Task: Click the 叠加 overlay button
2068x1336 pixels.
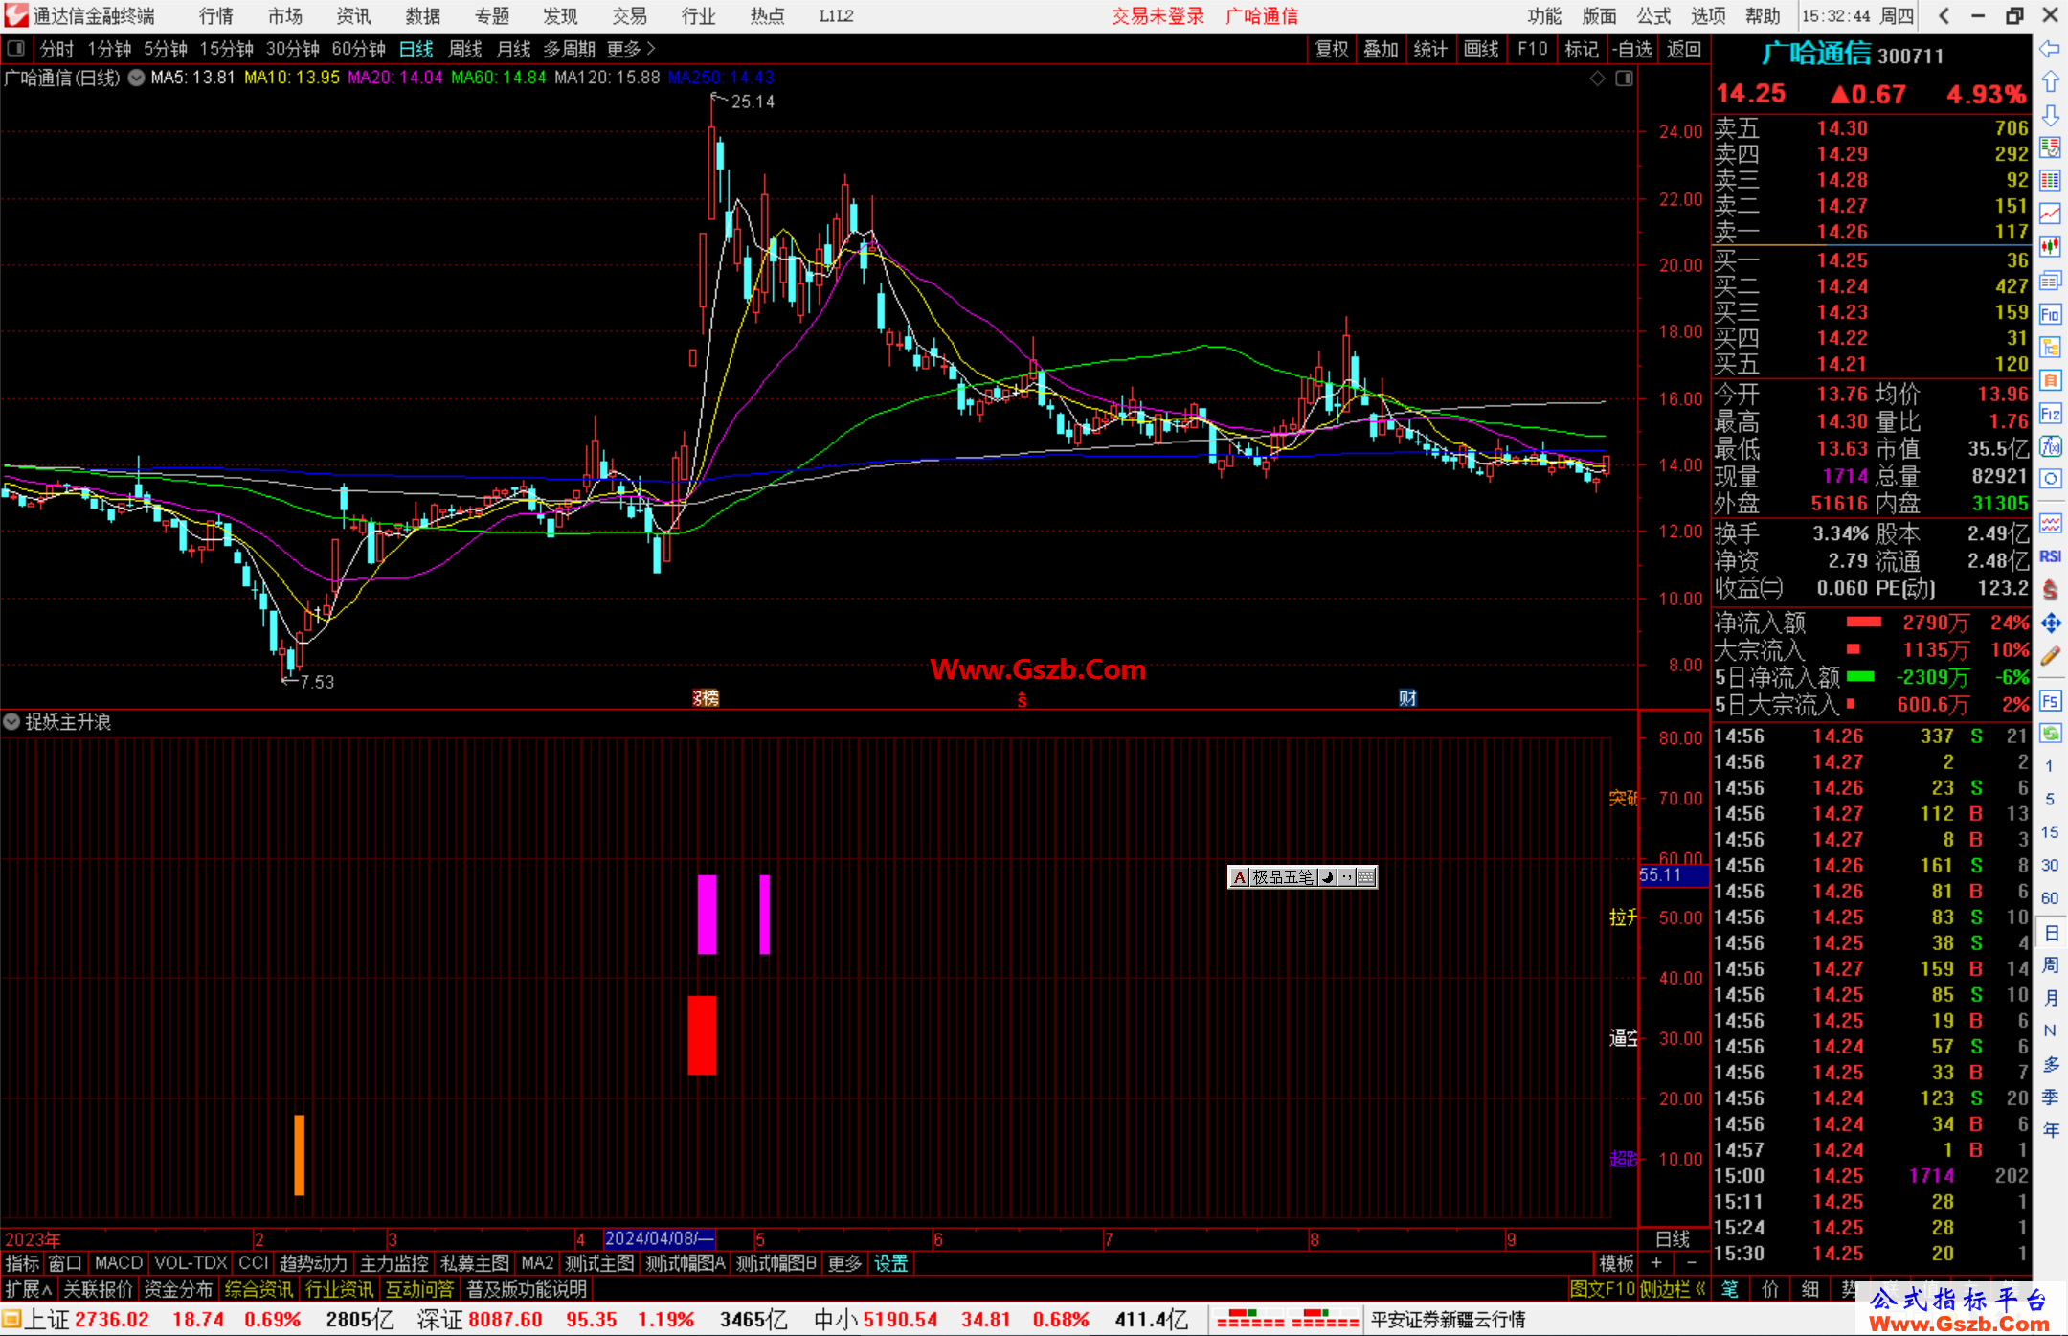Action: click(1381, 49)
